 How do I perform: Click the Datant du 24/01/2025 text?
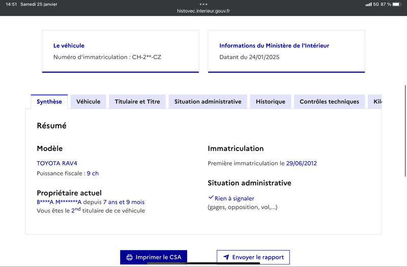click(x=249, y=57)
